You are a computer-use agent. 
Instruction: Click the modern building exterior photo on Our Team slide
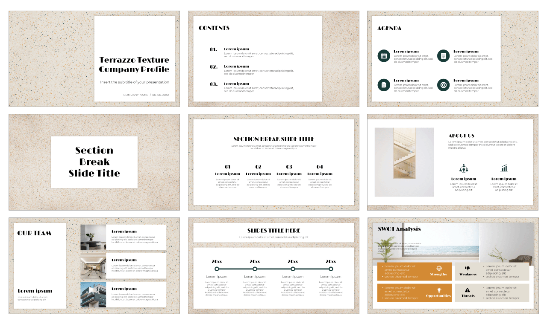point(93,295)
